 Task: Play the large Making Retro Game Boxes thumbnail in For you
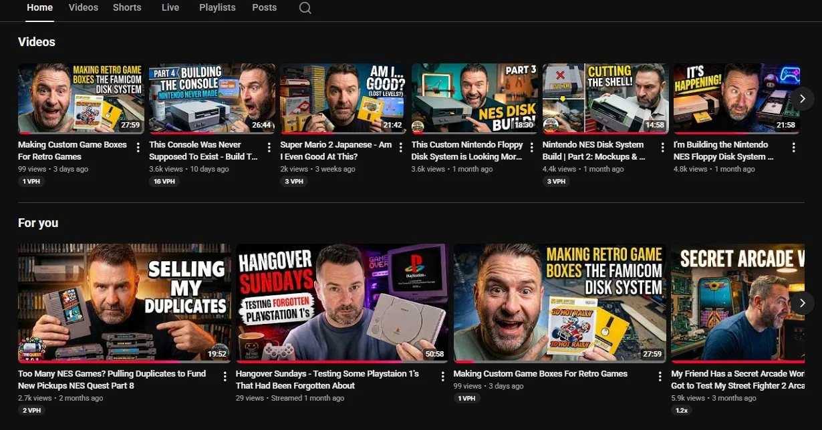click(560, 303)
